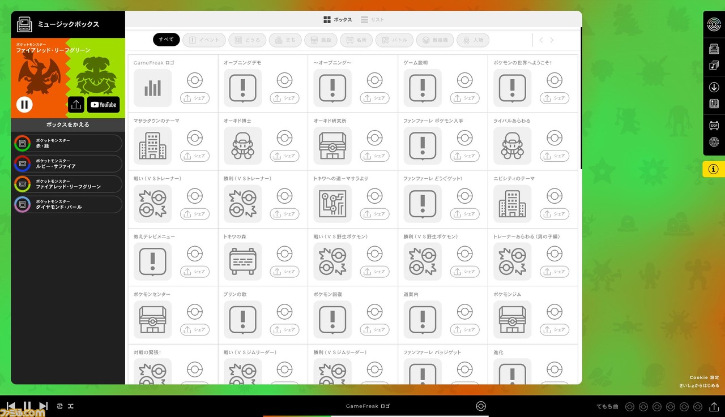The height and width of the screenshot is (417, 725).
Task: Share the 道案内 track
Action: click(x=464, y=329)
